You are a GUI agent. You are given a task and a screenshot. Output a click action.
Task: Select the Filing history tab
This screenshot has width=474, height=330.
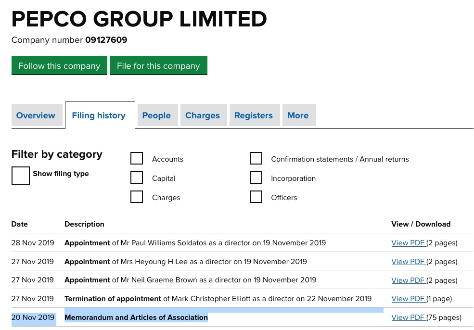[x=99, y=115]
